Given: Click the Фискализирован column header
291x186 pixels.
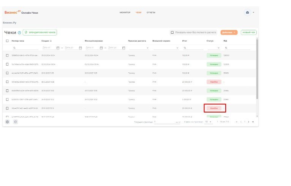Looking at the screenshot, I should [94, 41].
